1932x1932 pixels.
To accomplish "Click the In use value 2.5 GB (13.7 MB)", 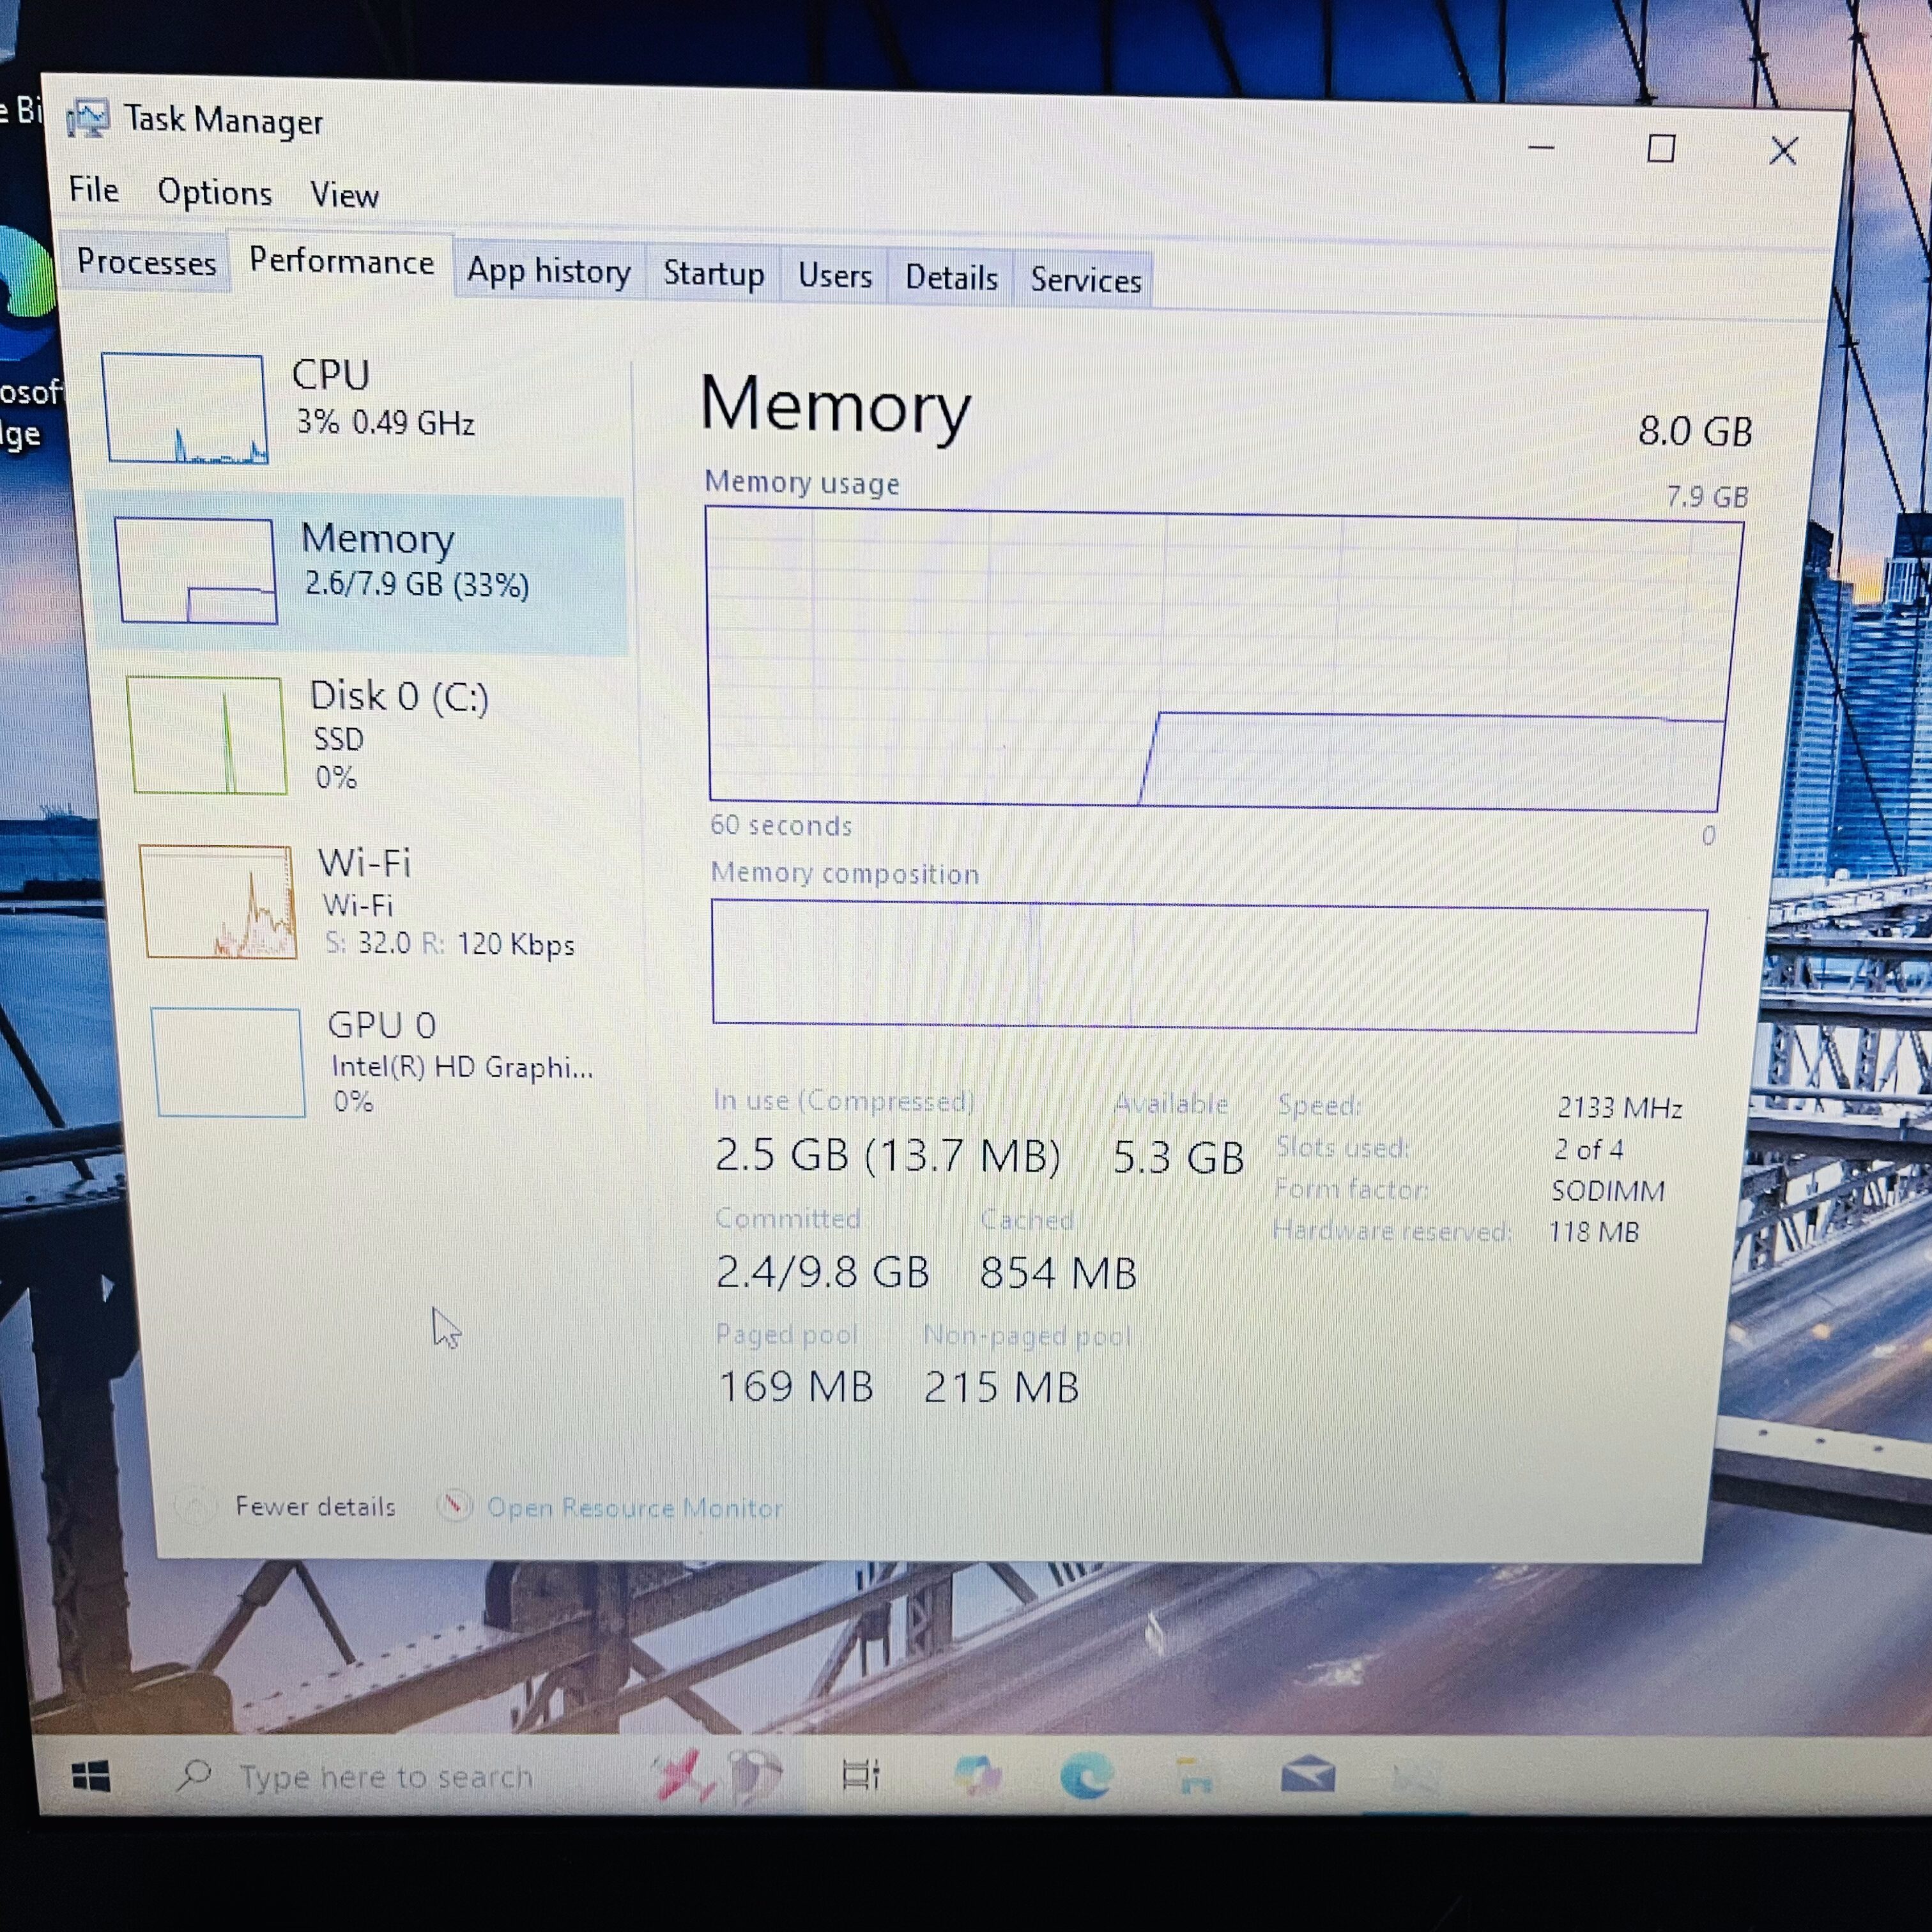I will (888, 1156).
